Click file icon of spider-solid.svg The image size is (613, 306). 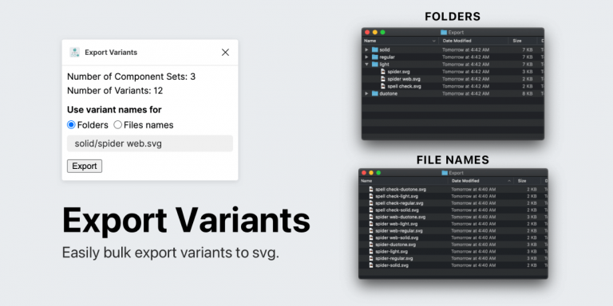(x=371, y=265)
